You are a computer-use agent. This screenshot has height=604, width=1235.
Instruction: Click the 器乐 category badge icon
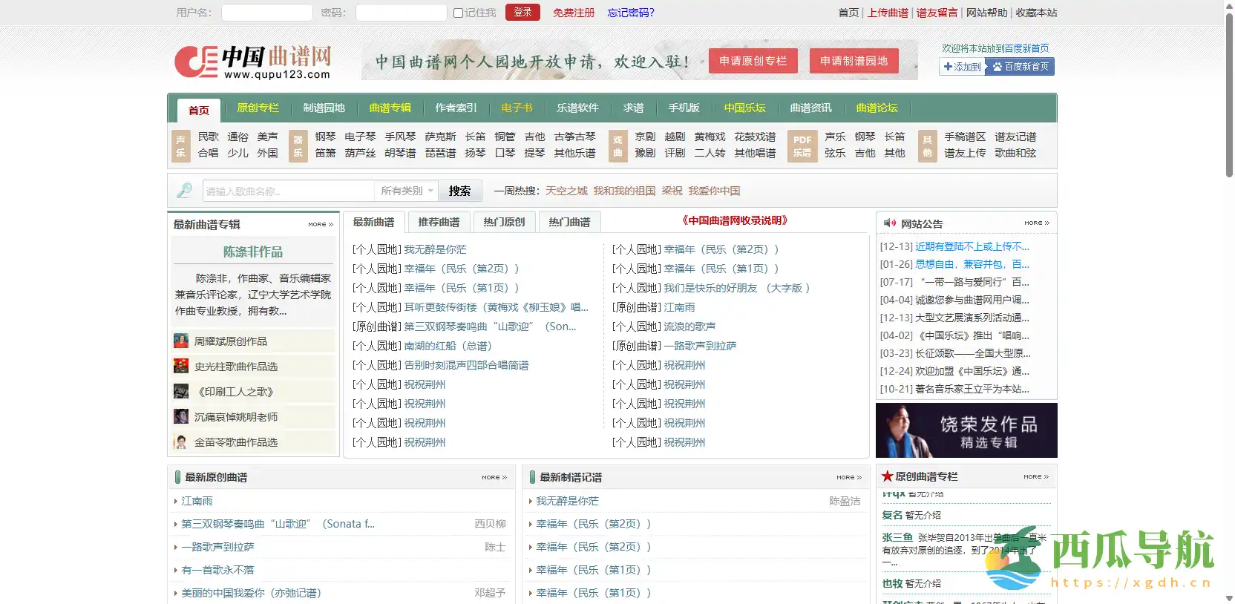[x=298, y=145]
